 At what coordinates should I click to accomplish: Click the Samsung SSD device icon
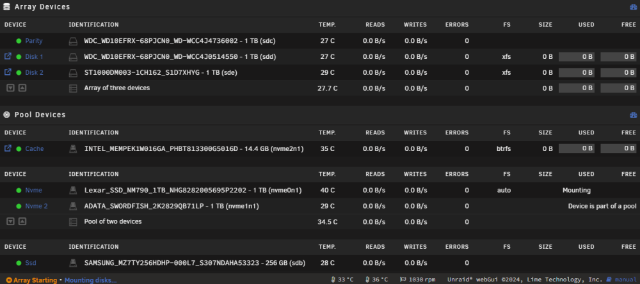[x=73, y=263]
